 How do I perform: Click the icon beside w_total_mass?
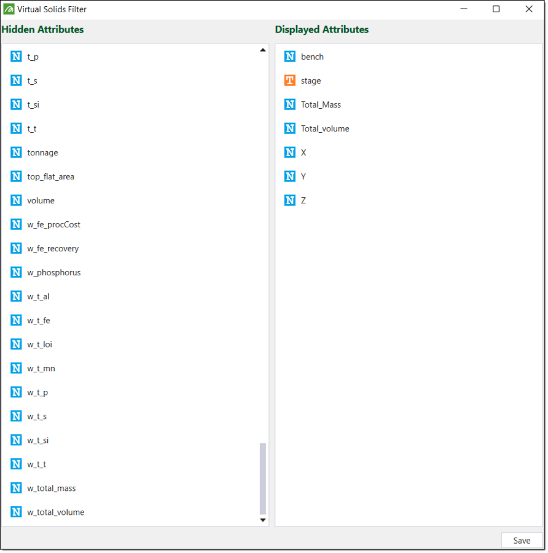point(16,488)
